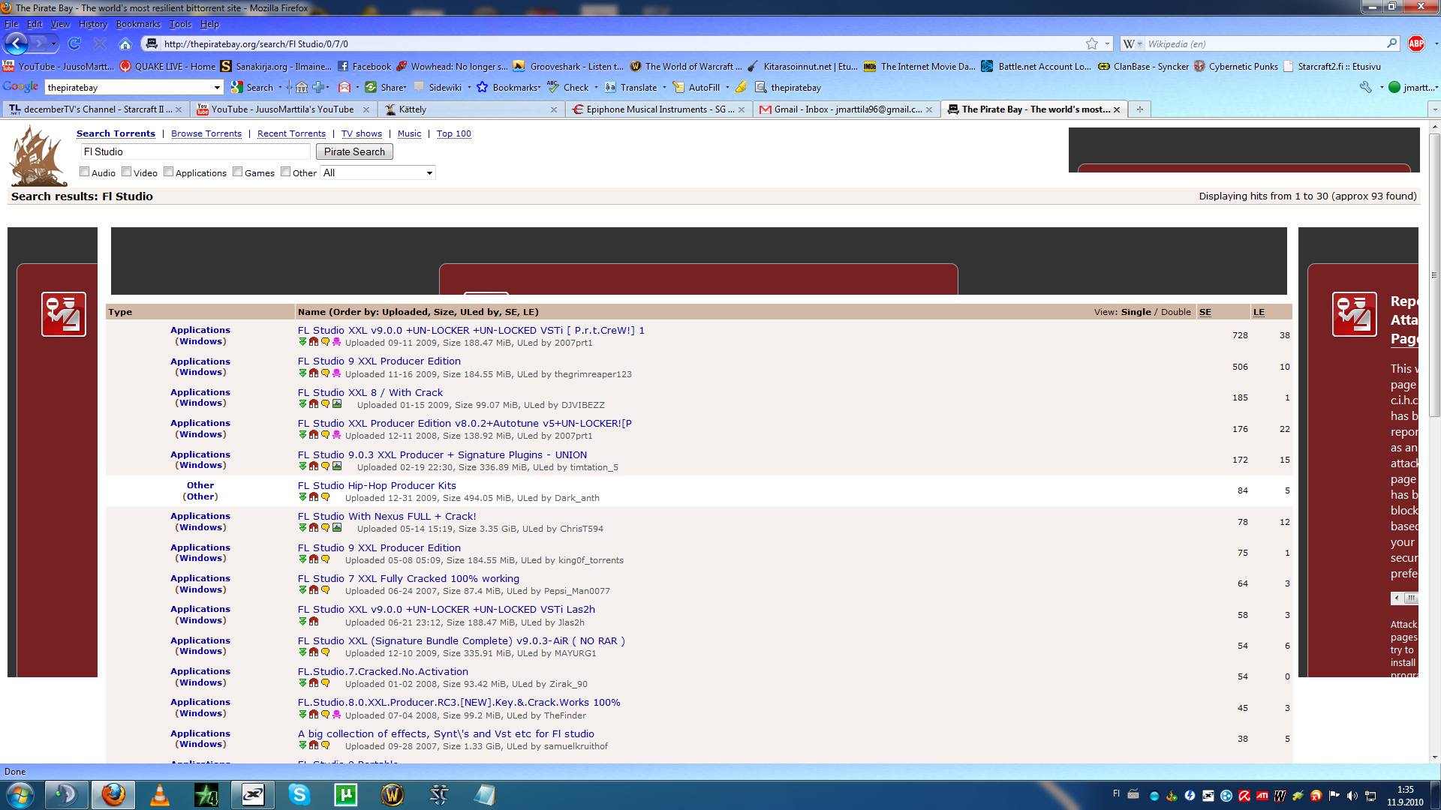Click the page vertical scrollbar thumb
1441x810 pixels.
[1434, 274]
